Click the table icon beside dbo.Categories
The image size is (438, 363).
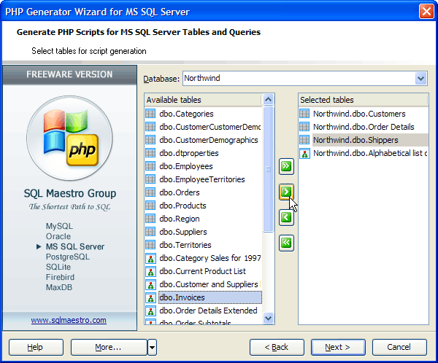[x=150, y=114]
